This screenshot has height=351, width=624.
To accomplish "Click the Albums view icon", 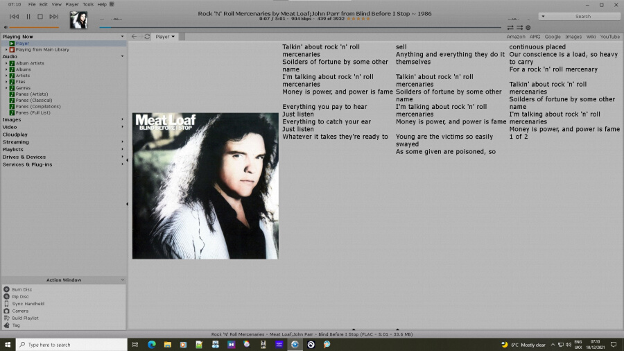I will point(12,69).
